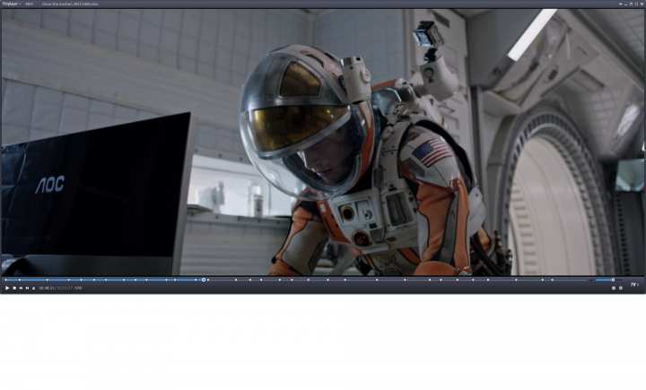
Task: Toggle the pin on top button in the title bar
Action: 621,4
